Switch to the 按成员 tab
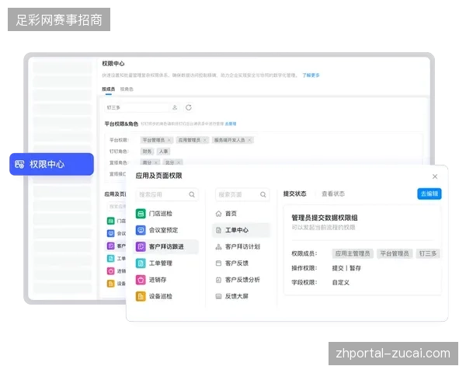This screenshot has width=466, height=373. (x=109, y=89)
